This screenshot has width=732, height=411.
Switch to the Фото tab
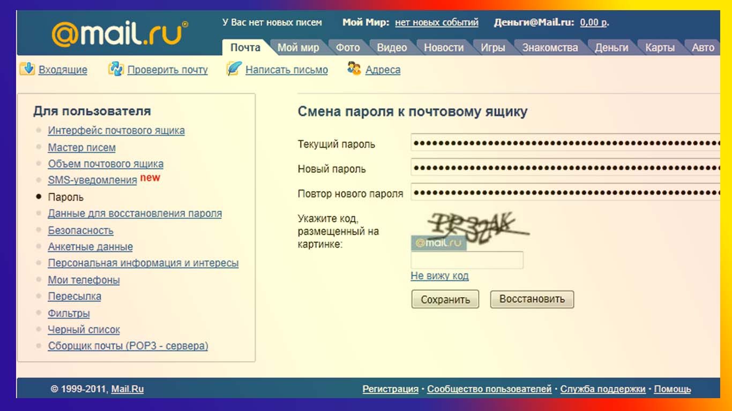coord(348,48)
